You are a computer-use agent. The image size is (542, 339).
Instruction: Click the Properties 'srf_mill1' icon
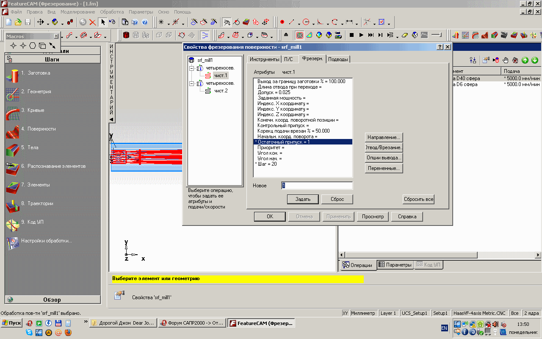(x=120, y=295)
